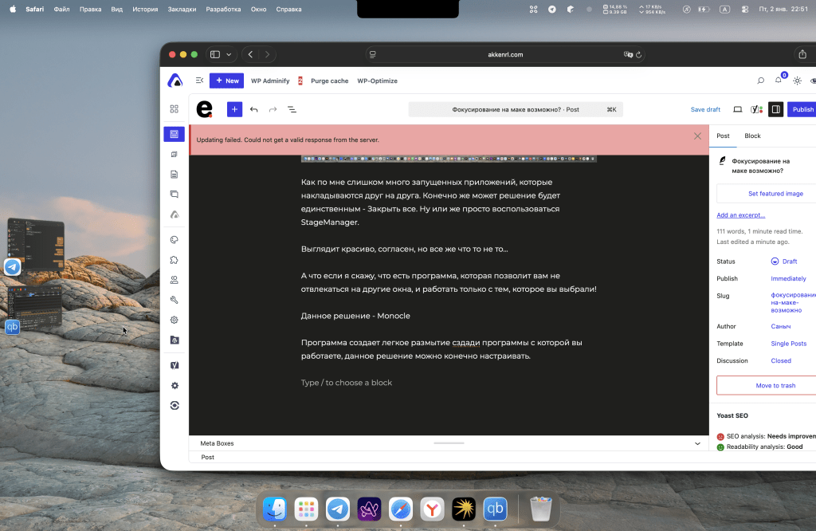Collapse the admin sidebar menu toggle
Viewport: 816px width, 531px height.
coord(199,81)
